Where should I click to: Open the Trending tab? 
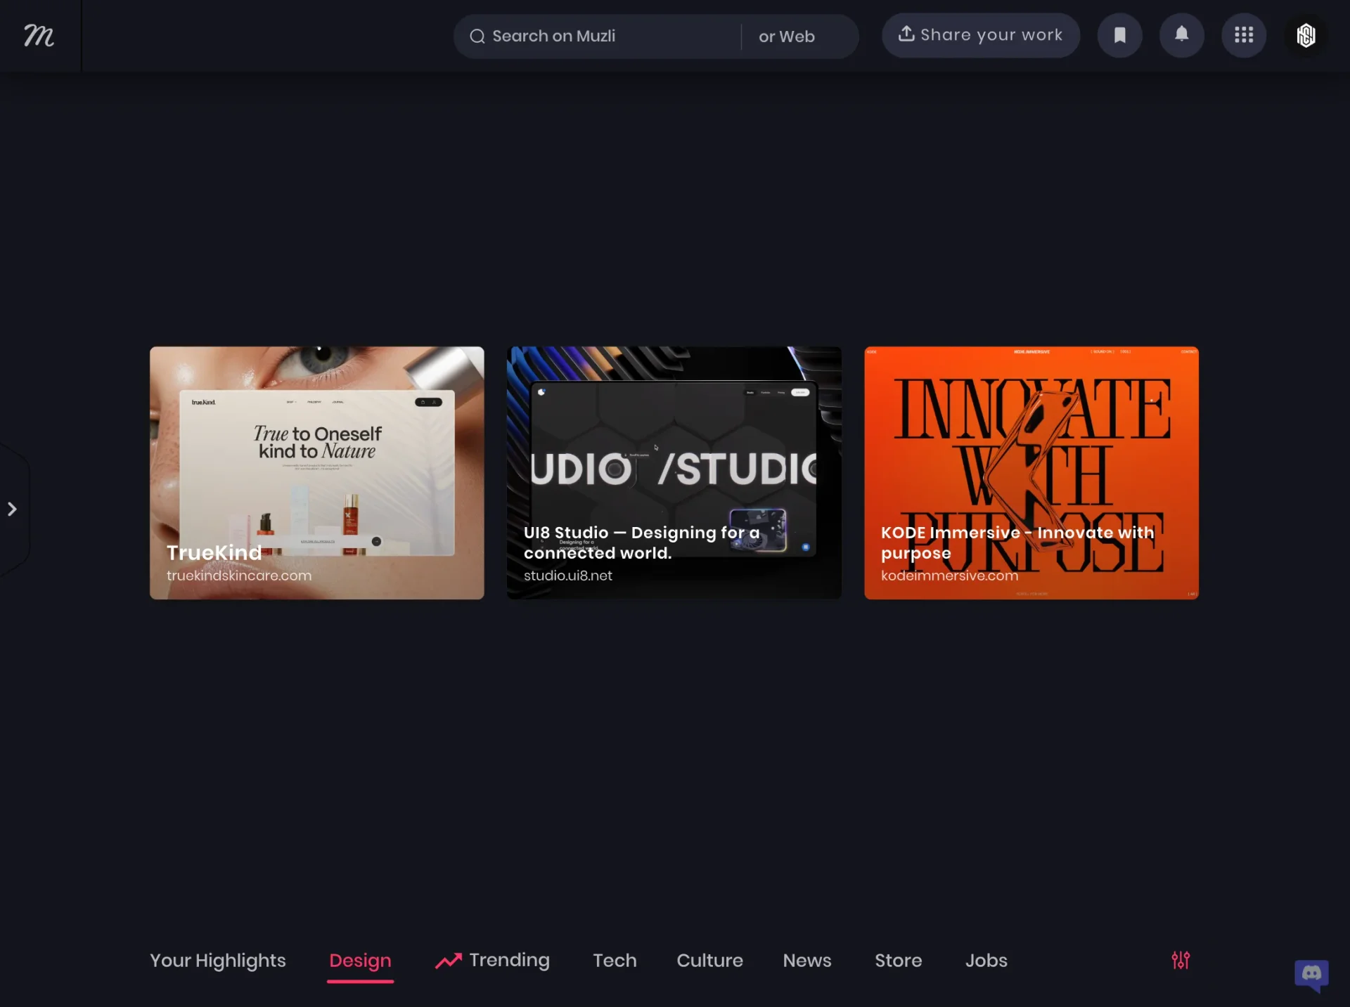(492, 960)
